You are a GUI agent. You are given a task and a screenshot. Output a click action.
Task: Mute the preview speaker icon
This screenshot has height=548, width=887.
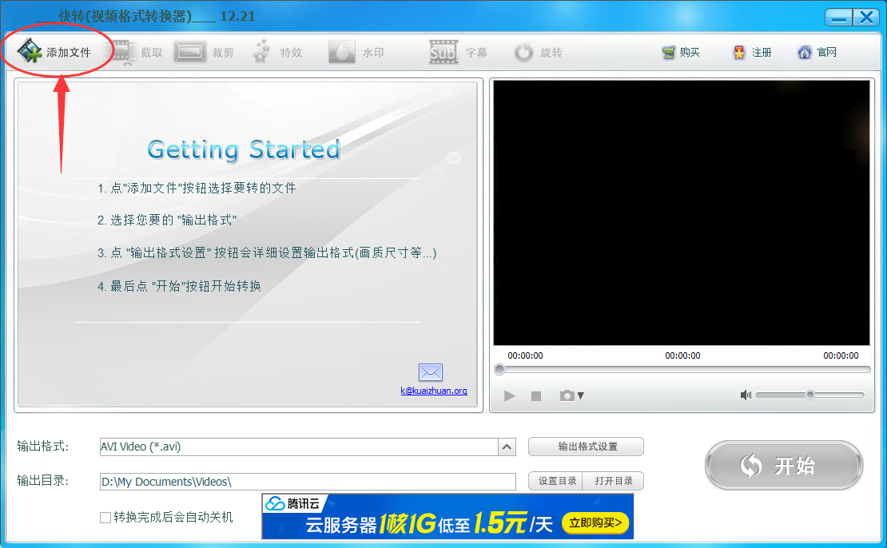click(746, 395)
